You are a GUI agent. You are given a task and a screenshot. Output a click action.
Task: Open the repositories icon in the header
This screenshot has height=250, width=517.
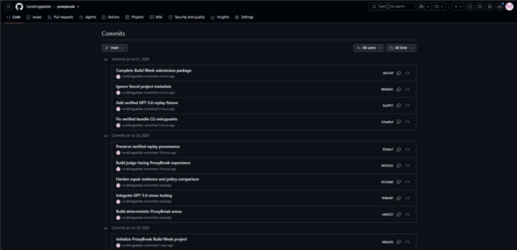point(489,6)
